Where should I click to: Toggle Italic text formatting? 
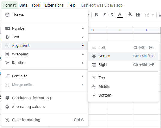[x=104, y=15]
